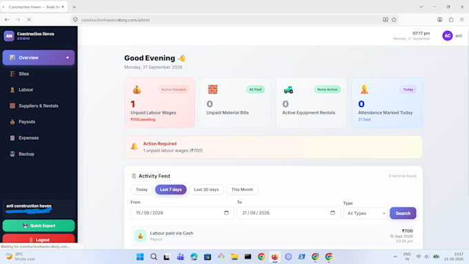Open the All Types dropdown

[x=366, y=213]
